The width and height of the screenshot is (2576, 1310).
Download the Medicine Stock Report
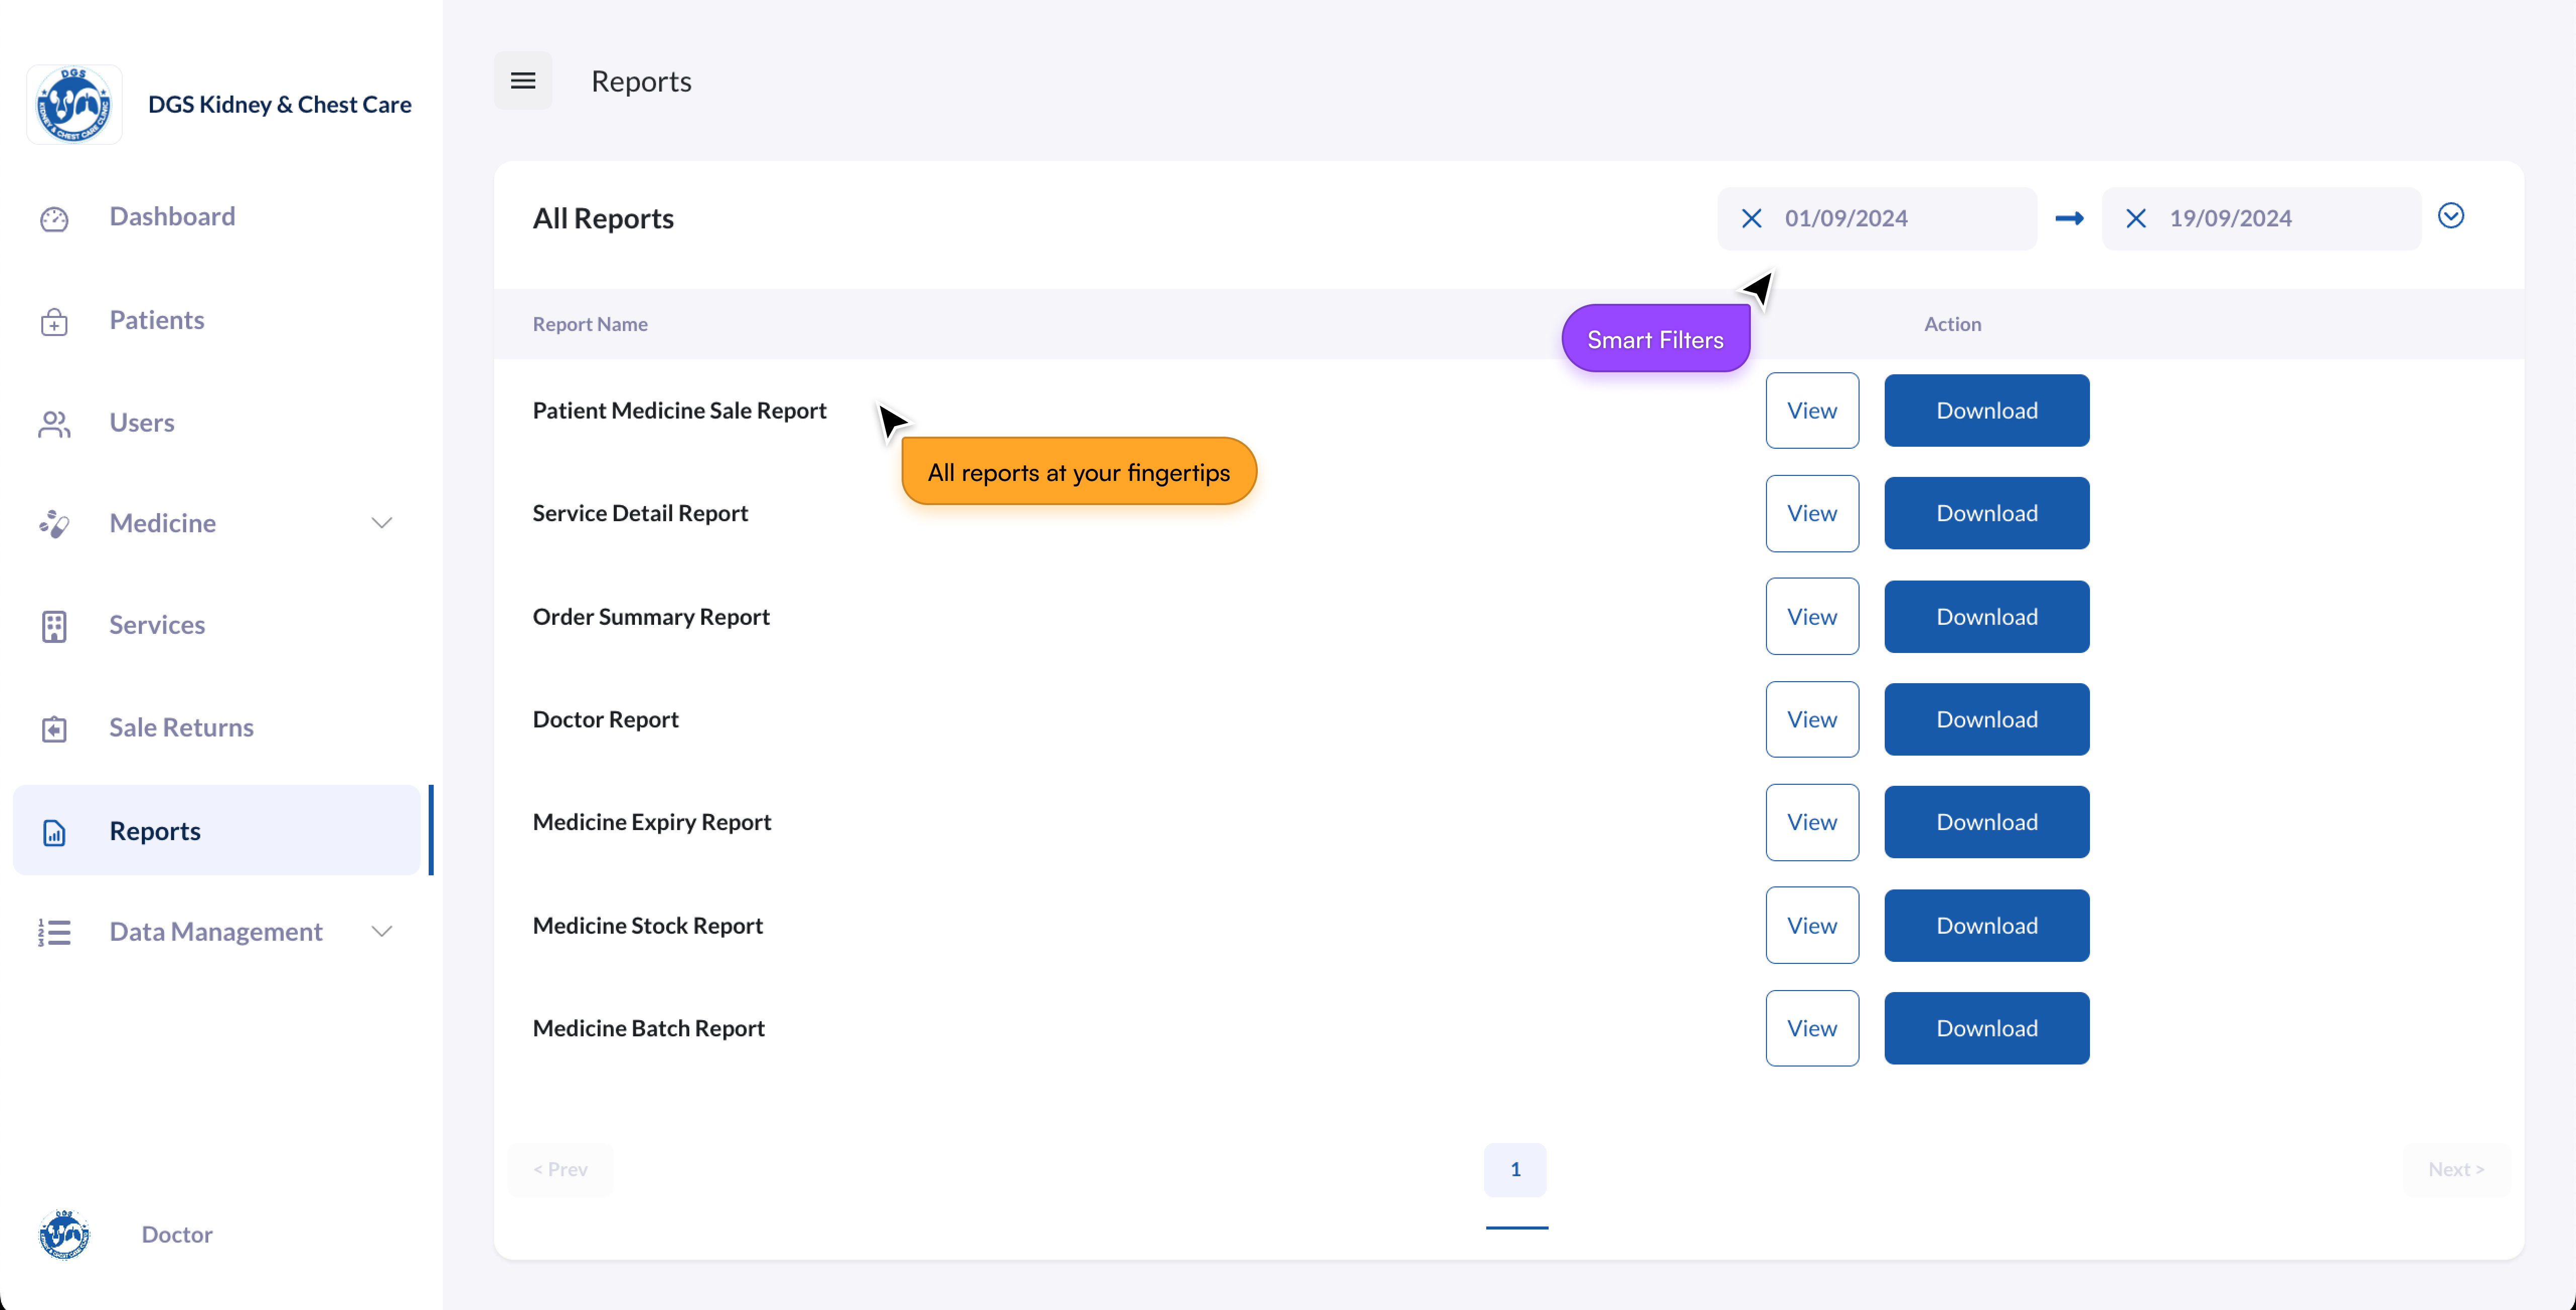pos(1986,926)
